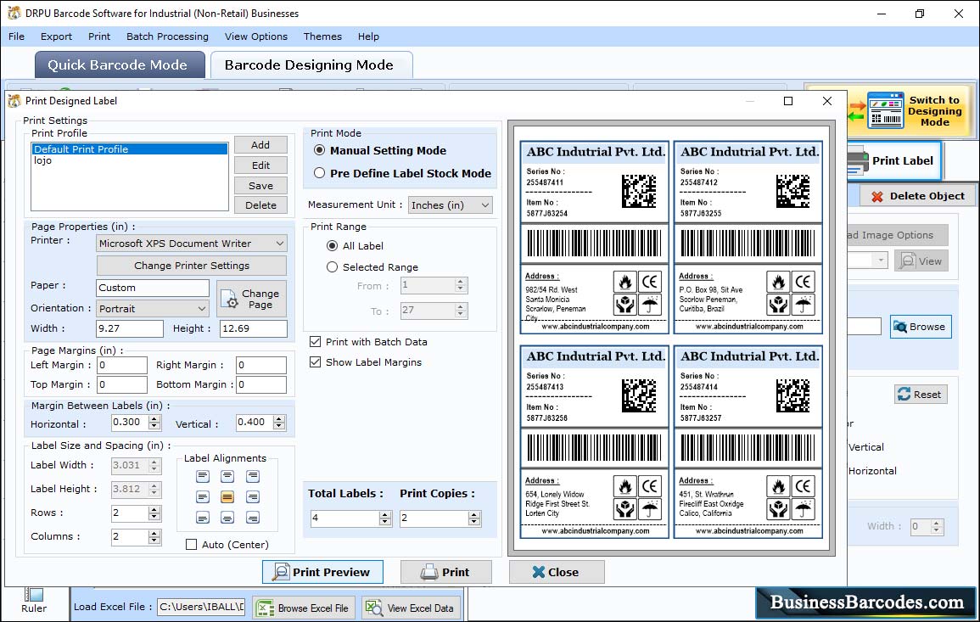
Task: Increase the Vertical margin between labels
Action: 279,419
